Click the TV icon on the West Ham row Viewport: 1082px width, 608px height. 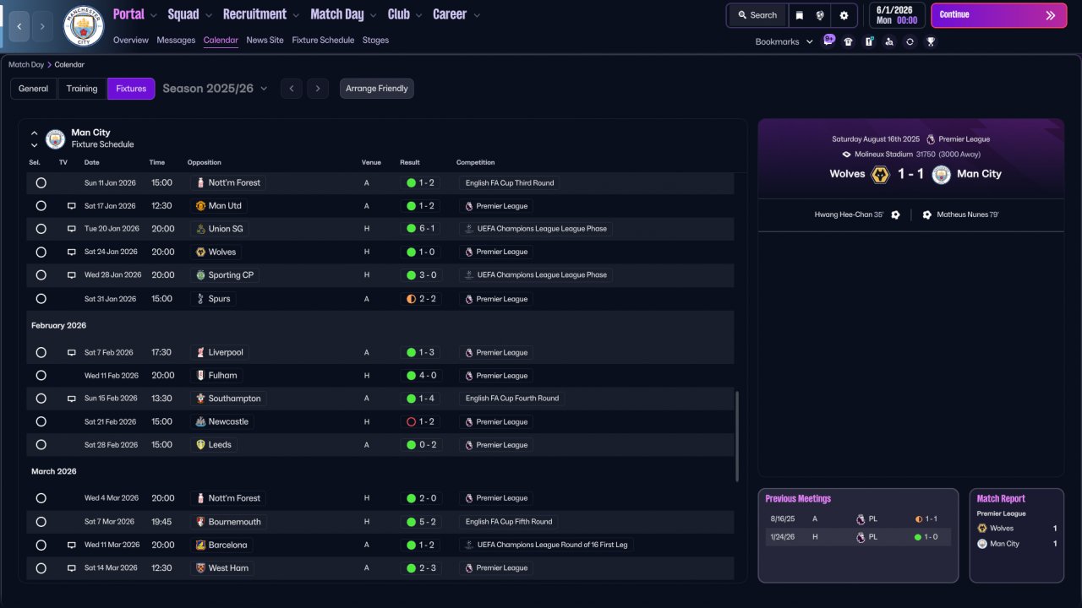72,568
